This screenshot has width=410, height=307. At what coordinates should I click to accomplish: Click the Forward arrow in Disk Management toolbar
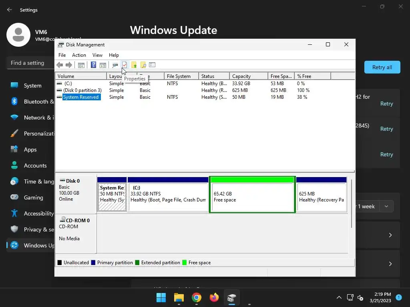point(69,65)
